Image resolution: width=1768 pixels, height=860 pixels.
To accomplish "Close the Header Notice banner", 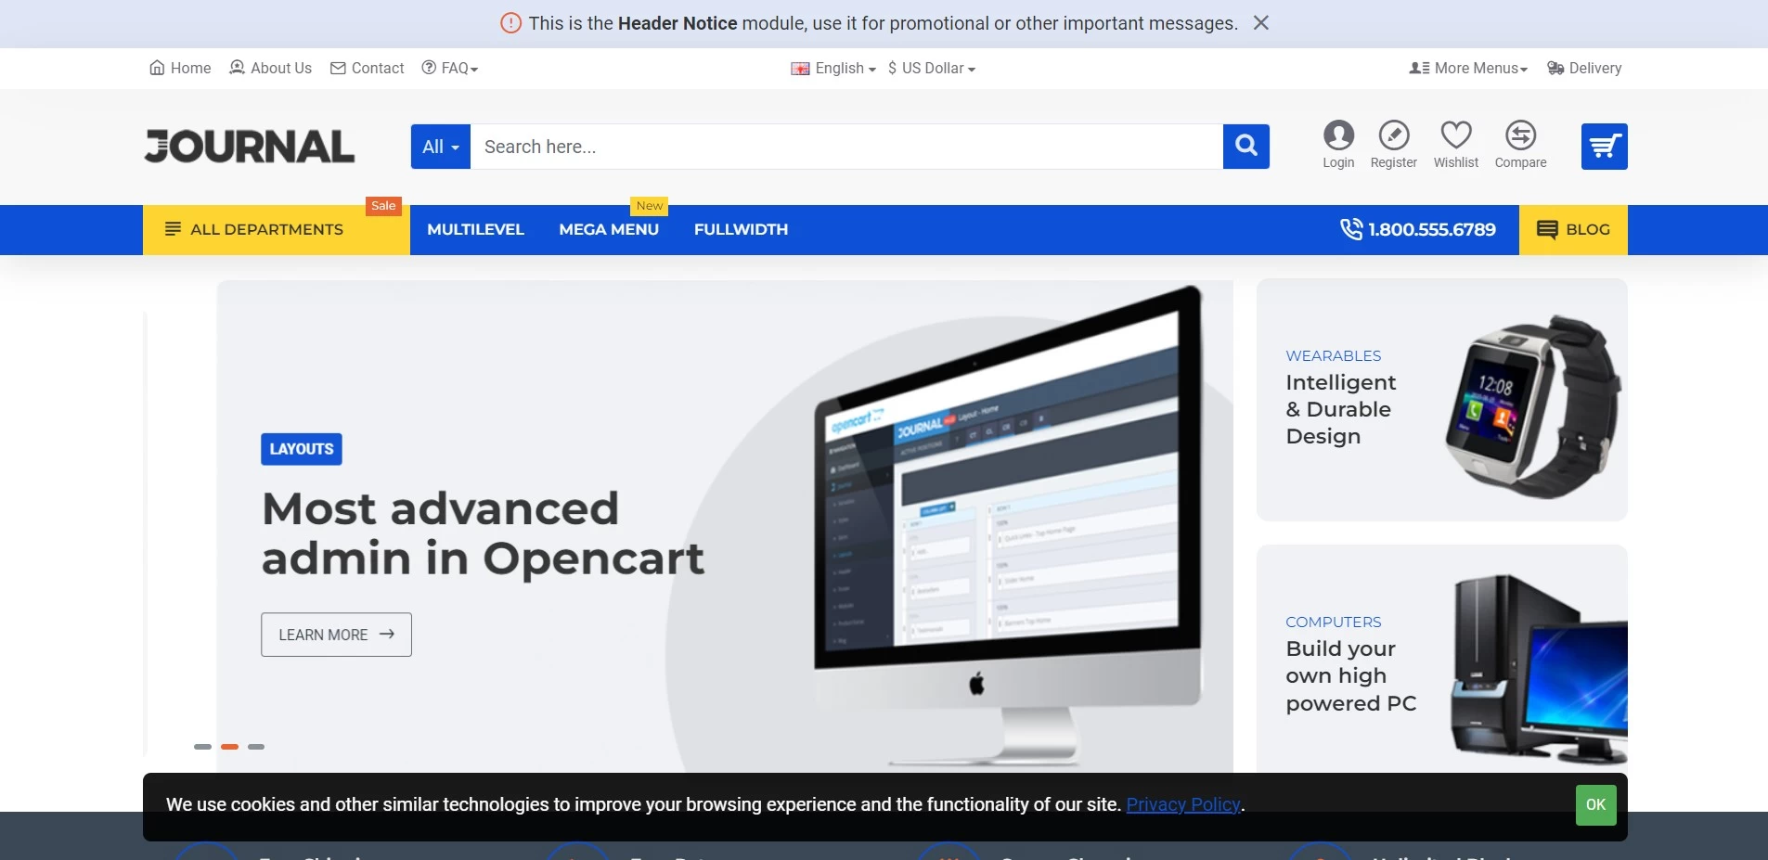I will coord(1260,23).
